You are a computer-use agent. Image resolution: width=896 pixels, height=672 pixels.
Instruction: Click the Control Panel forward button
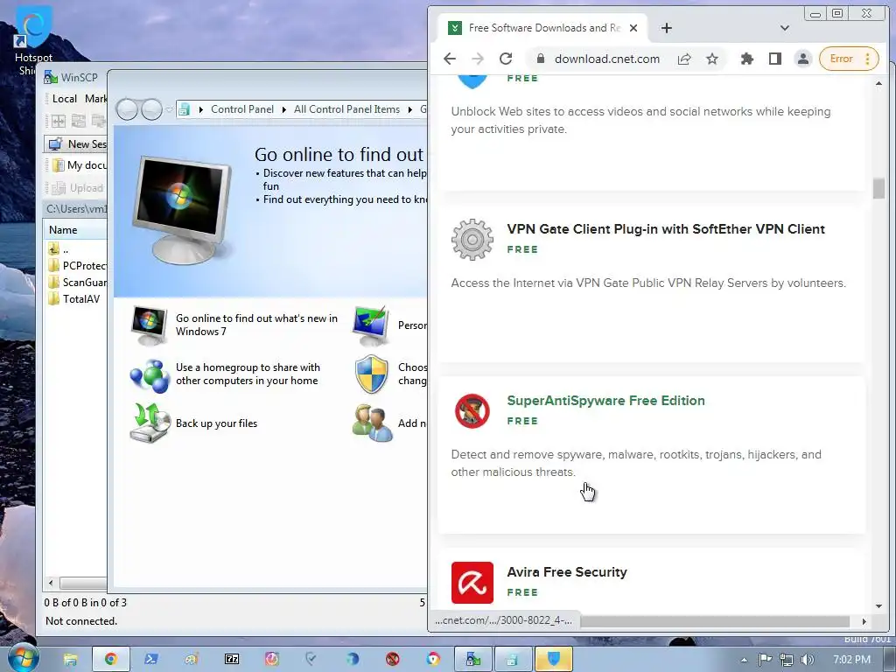[151, 109]
